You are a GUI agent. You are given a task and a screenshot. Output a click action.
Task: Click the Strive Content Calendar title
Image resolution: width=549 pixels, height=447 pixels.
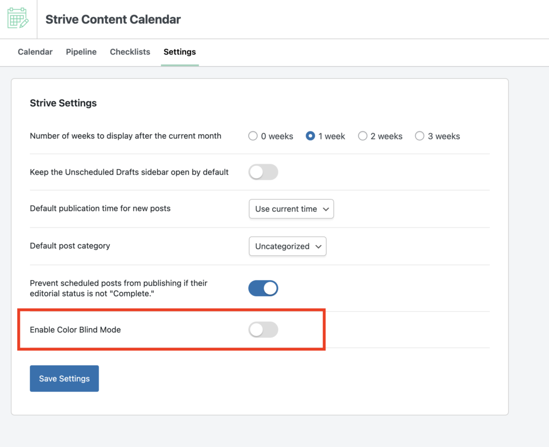pos(113,19)
